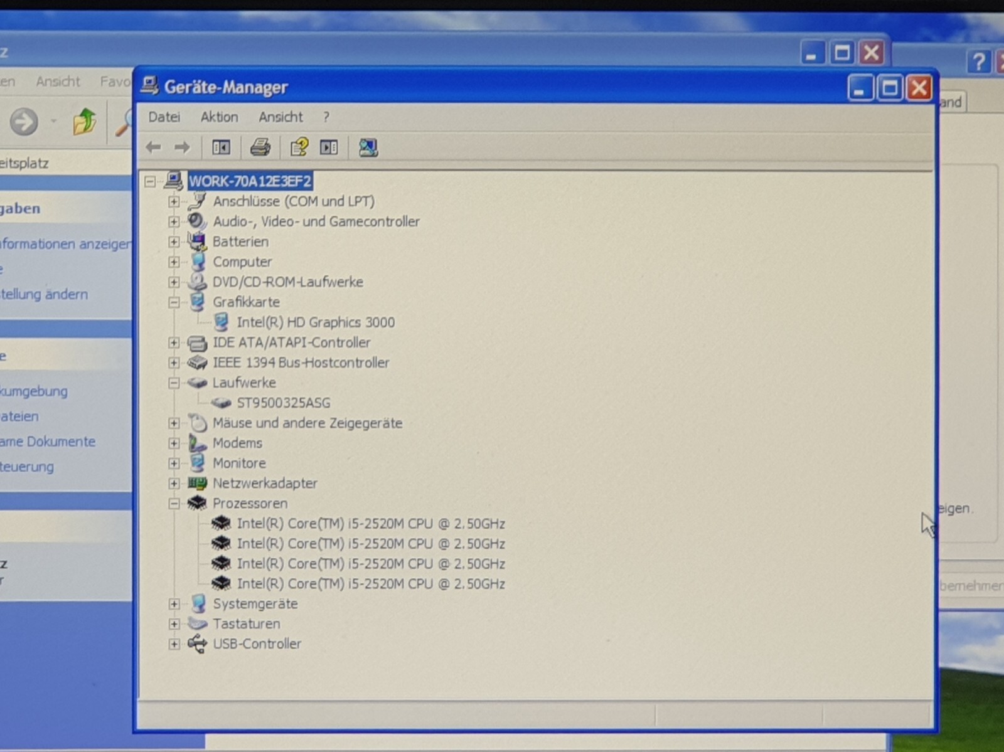Click the USB-Controller icon
The height and width of the screenshot is (752, 1004).
(x=197, y=643)
